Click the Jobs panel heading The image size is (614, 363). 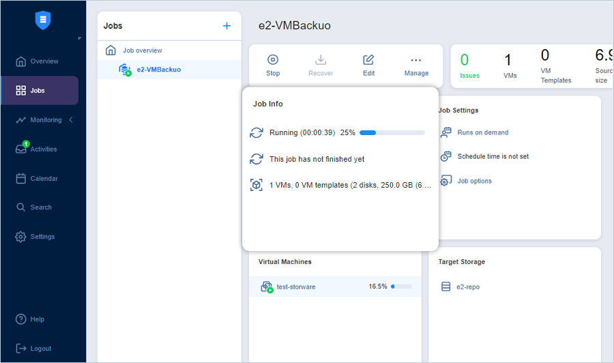113,26
